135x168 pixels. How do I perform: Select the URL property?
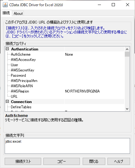click(x=14, y=97)
